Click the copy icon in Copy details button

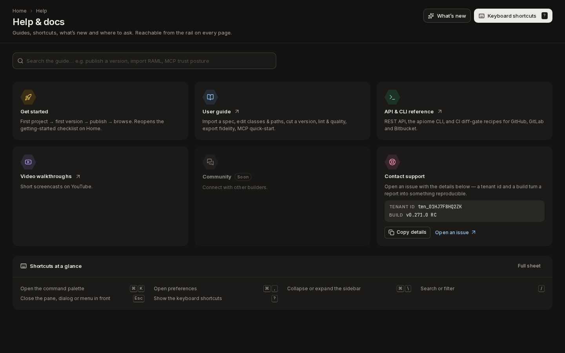coord(391,233)
